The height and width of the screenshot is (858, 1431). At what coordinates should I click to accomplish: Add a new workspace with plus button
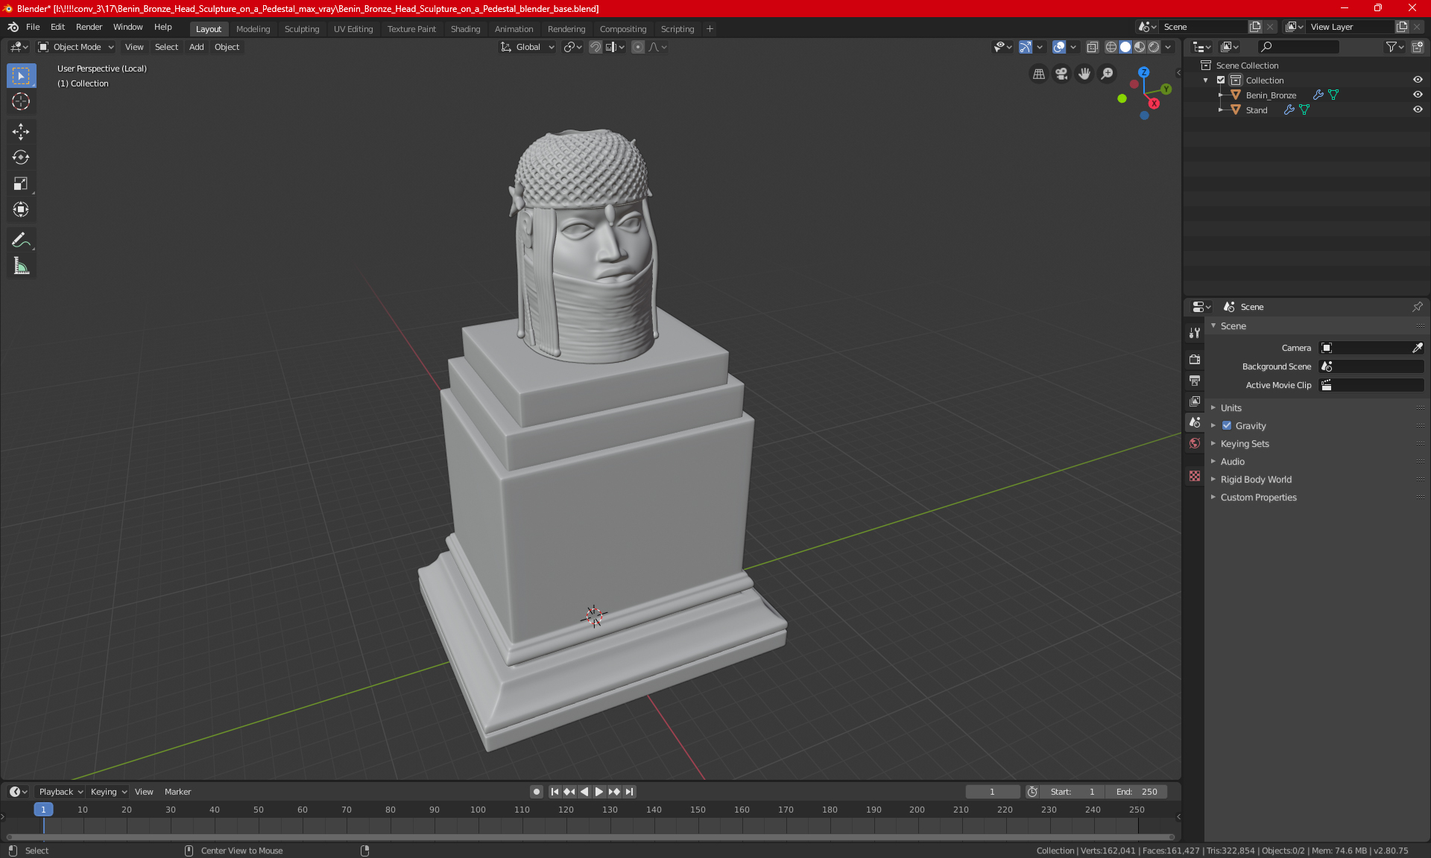[710, 29]
